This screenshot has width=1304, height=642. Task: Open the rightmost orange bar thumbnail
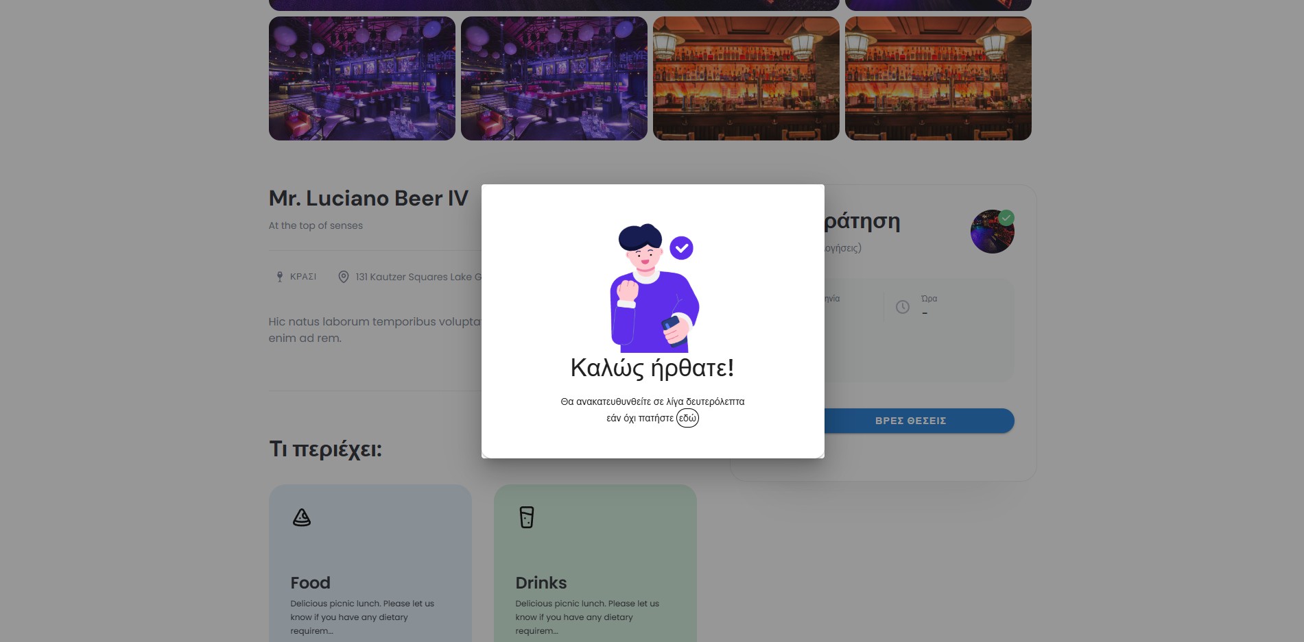click(x=938, y=79)
